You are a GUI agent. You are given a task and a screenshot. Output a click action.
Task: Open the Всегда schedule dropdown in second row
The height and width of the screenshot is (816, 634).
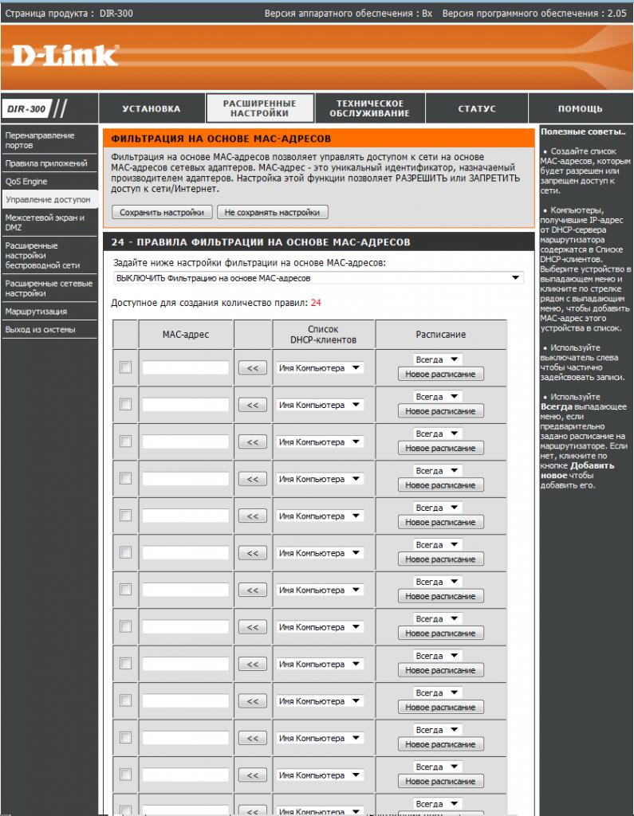[x=436, y=397]
